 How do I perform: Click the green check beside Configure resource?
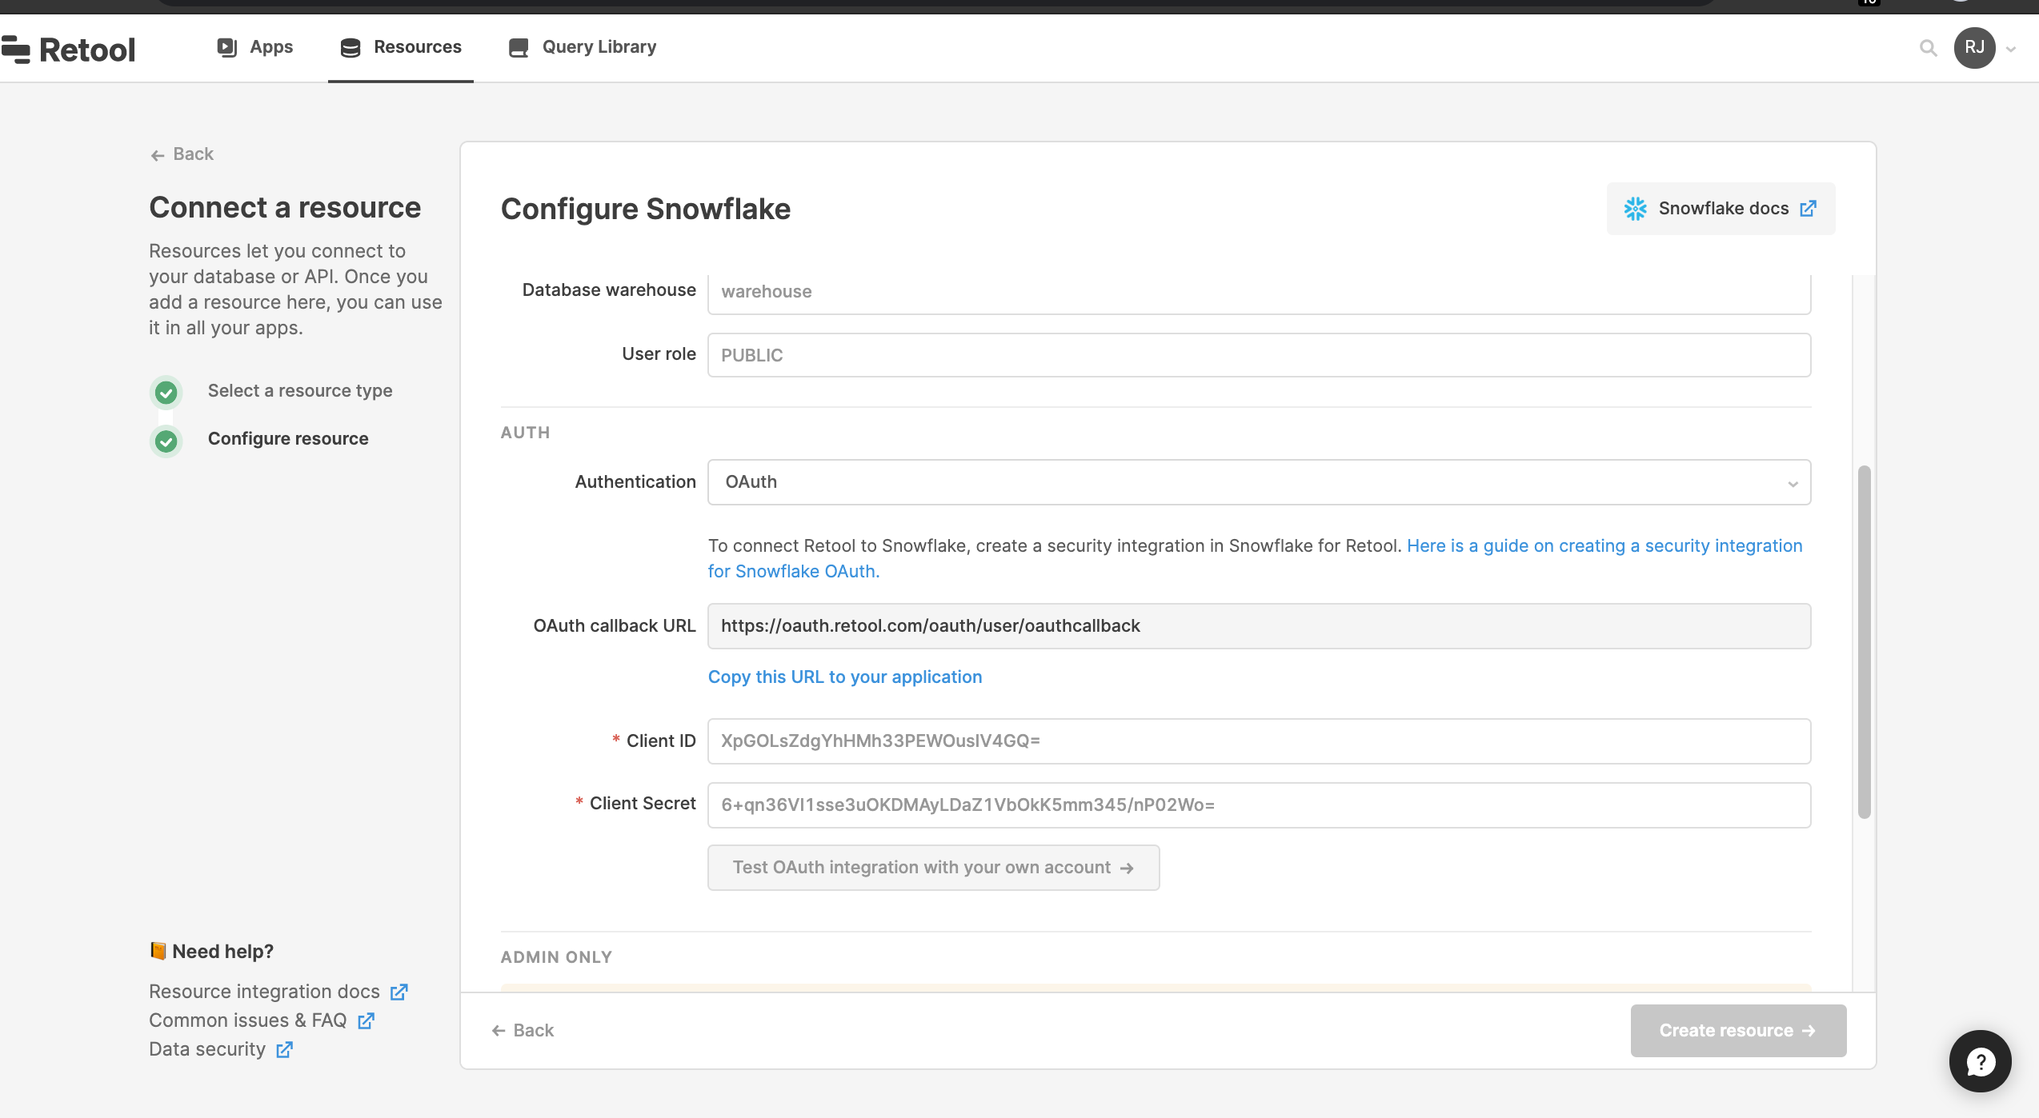click(166, 441)
